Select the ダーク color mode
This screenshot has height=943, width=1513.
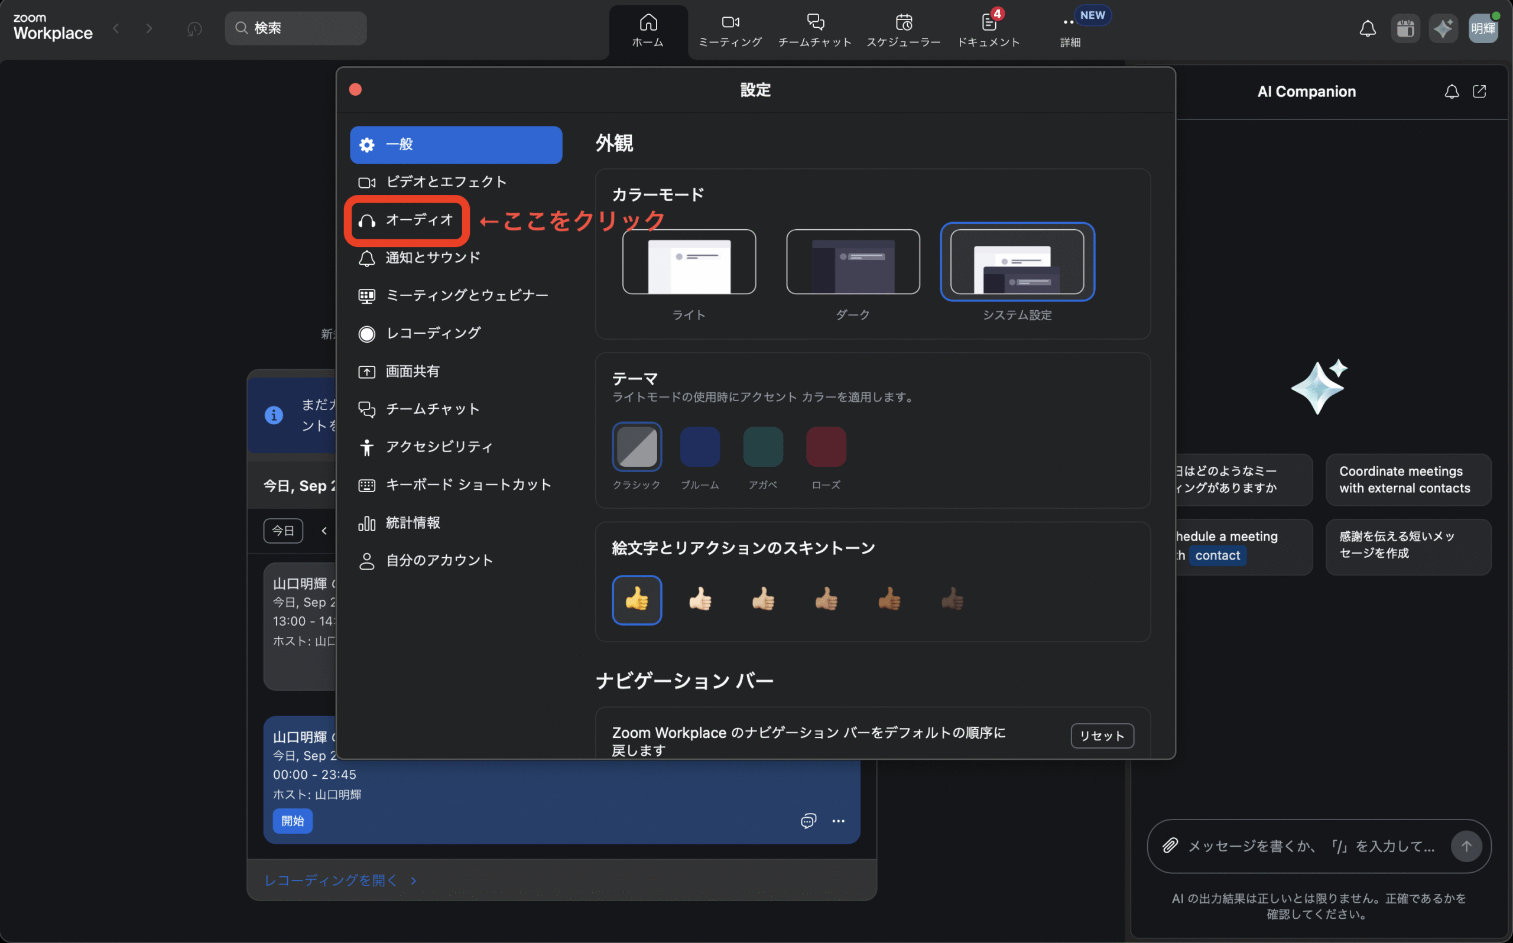point(853,262)
